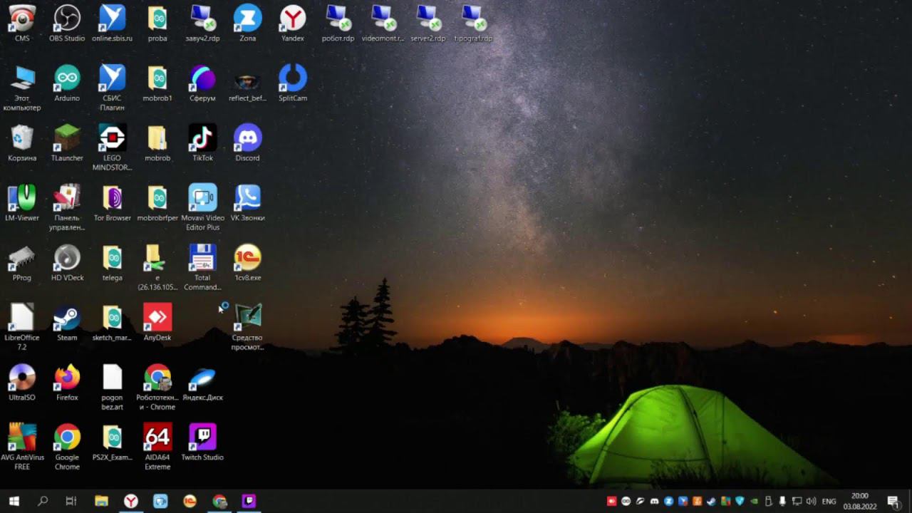The image size is (912, 513).
Task: Click the TikTok shortcut icon
Action: pos(202,142)
